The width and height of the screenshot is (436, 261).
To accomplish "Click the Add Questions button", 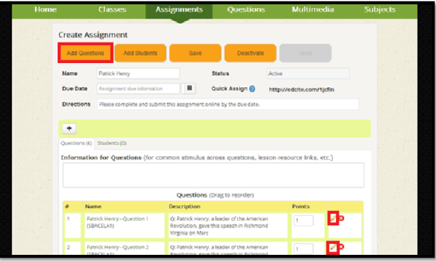I will point(86,53).
